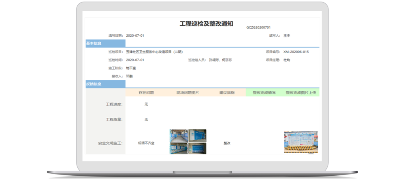The image size is (405, 181).
Task: Open the top-left site problem photo
Action: 179,135
